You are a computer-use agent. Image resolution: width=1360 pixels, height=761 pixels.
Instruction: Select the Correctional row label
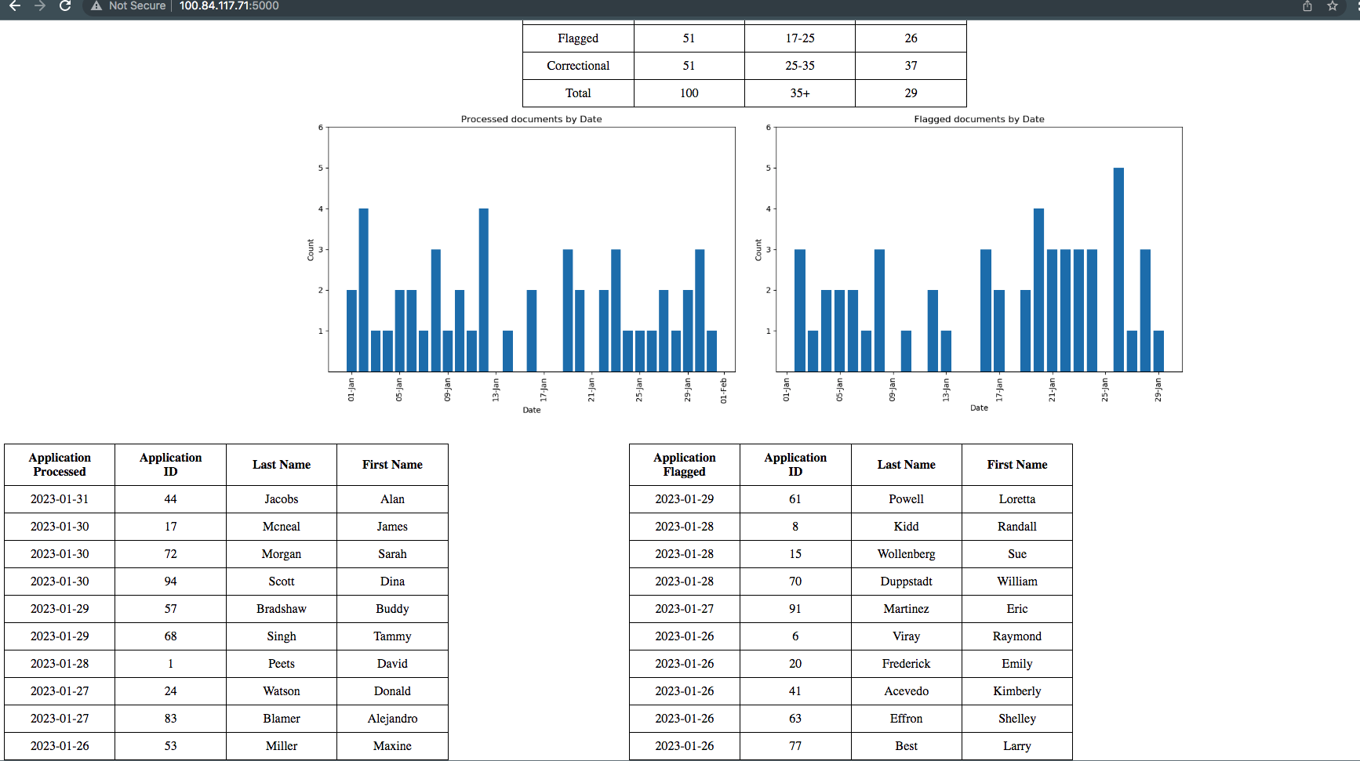click(578, 66)
